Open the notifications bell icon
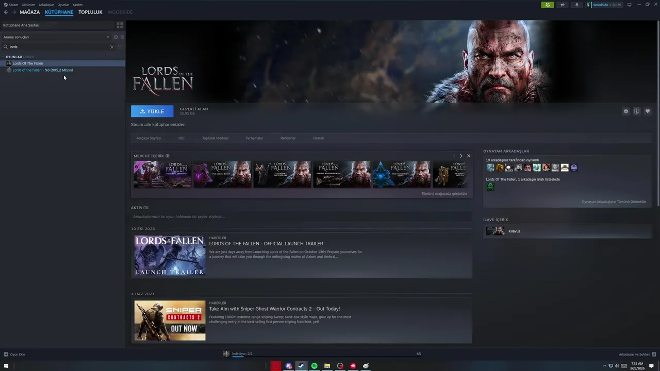 click(x=576, y=5)
